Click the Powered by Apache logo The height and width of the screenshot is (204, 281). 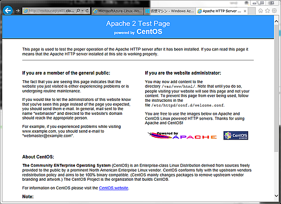point(182,135)
